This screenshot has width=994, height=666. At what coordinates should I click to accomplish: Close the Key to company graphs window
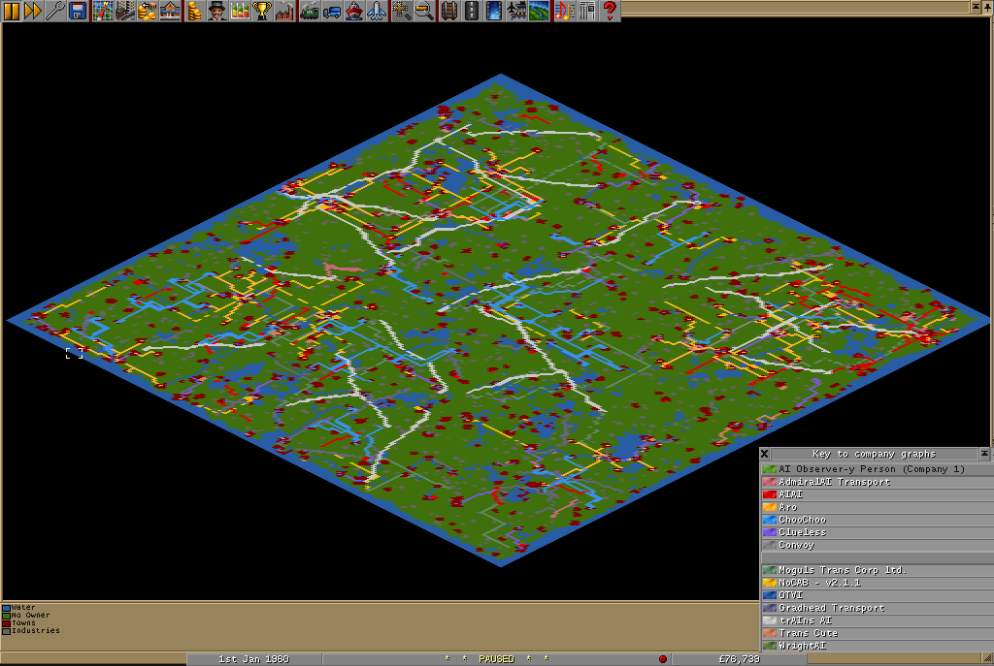pyautogui.click(x=765, y=454)
